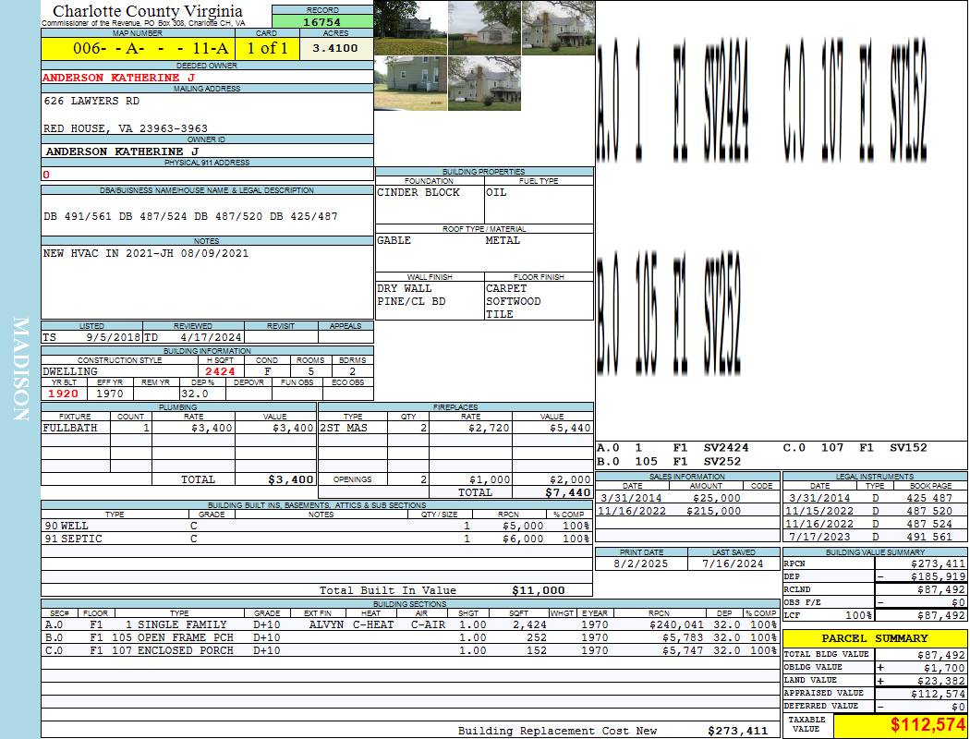Viewport: 970px width, 739px height.
Task: Open photo of distant house behind large lawn
Action: point(410,28)
